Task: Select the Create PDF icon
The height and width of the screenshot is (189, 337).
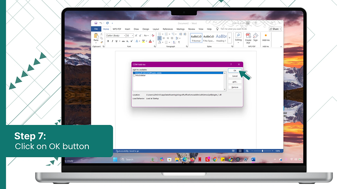Action: pyautogui.click(x=248, y=39)
